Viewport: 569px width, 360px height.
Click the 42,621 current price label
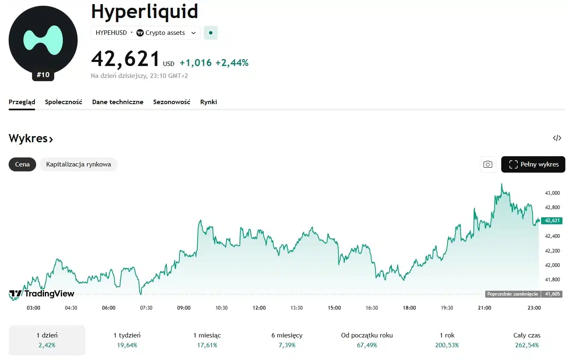(552, 221)
